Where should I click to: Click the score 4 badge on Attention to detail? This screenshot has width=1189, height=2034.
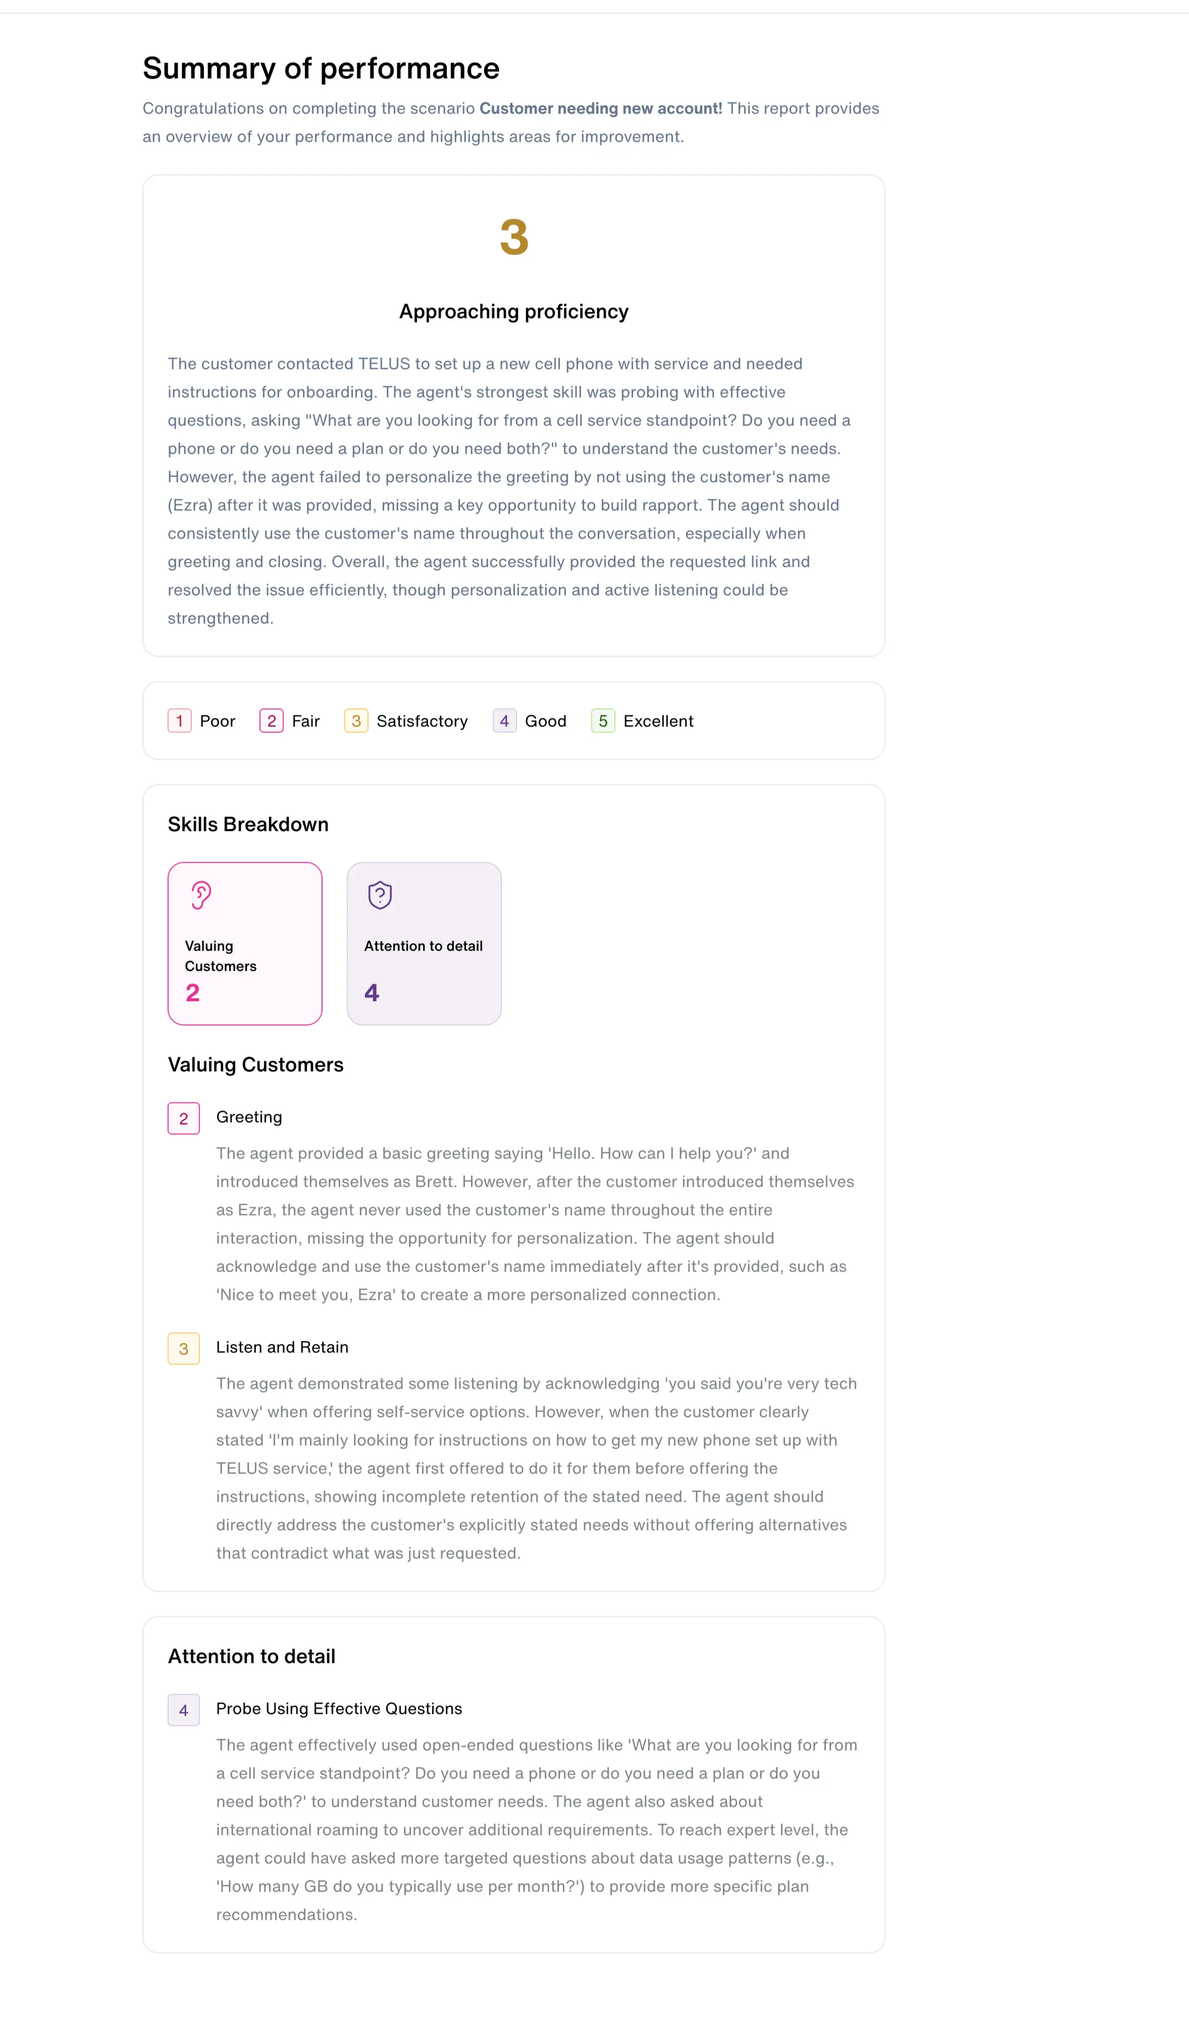[372, 993]
